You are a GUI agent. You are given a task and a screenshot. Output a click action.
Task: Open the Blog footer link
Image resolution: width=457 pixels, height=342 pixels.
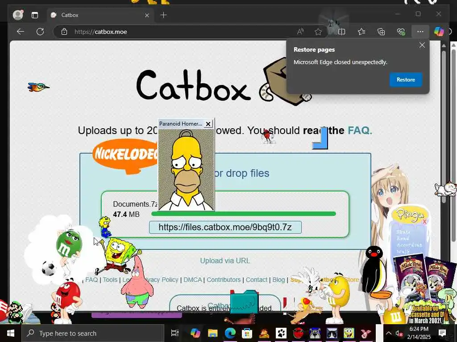pos(278,280)
